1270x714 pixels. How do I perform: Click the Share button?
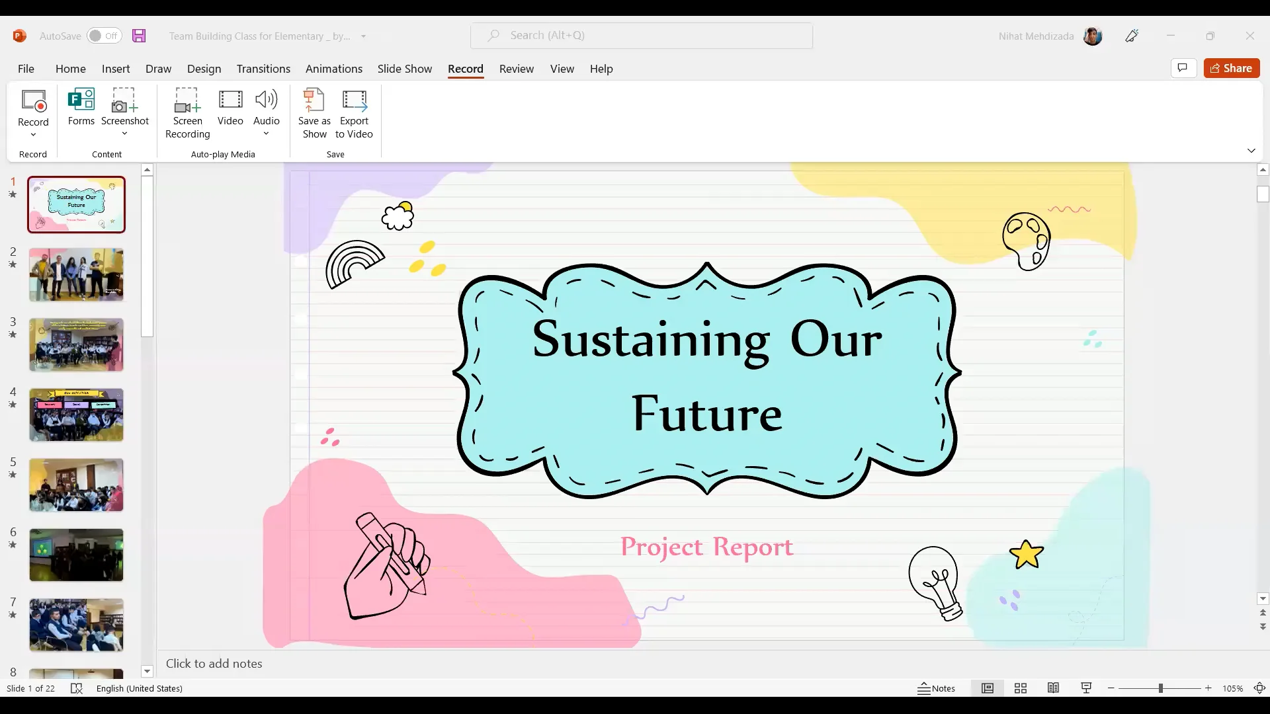point(1232,68)
